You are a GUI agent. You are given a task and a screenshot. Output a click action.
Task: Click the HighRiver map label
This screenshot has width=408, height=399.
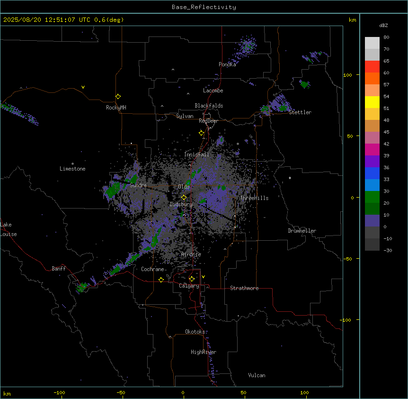pyautogui.click(x=204, y=352)
